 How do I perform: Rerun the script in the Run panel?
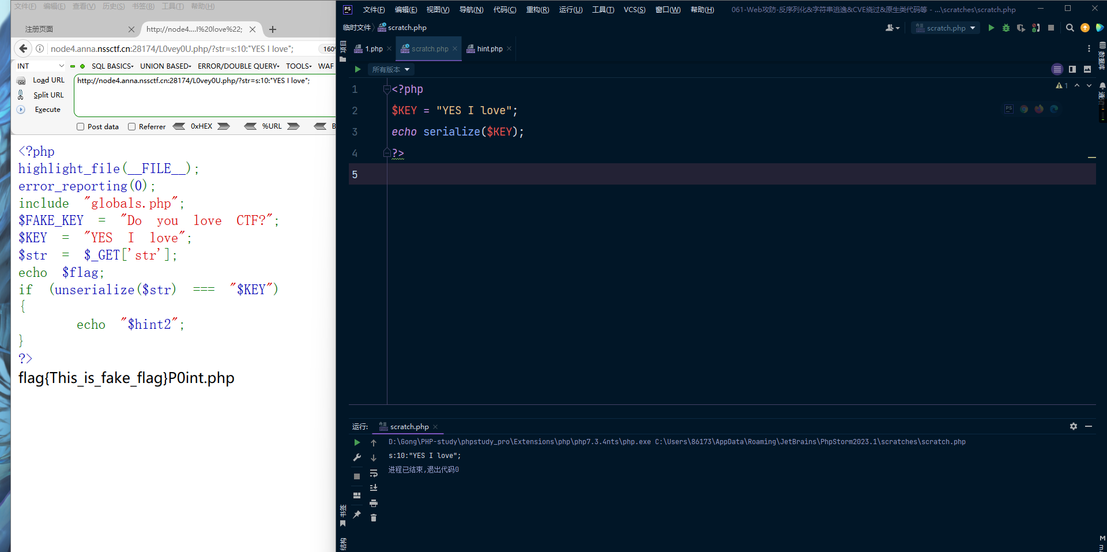pyautogui.click(x=357, y=442)
